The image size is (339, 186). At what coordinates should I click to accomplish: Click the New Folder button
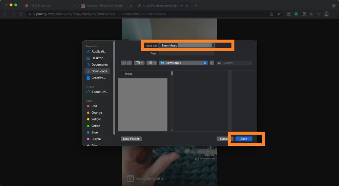pyautogui.click(x=131, y=139)
